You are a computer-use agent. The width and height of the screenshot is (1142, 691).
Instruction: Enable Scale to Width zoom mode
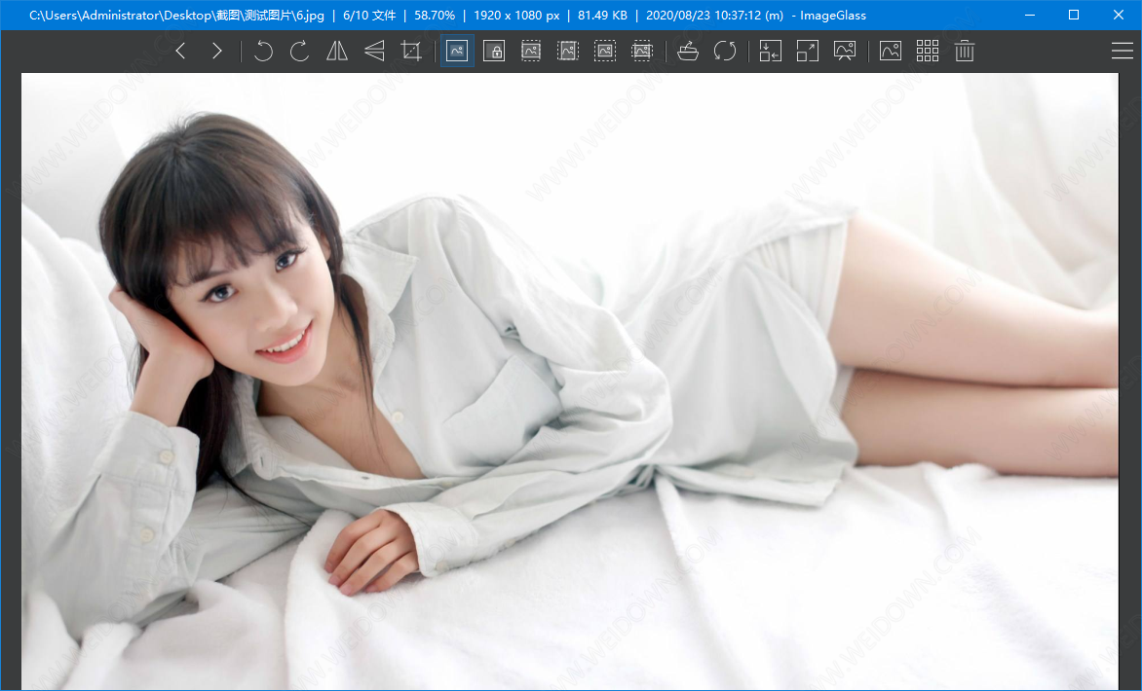tap(531, 52)
